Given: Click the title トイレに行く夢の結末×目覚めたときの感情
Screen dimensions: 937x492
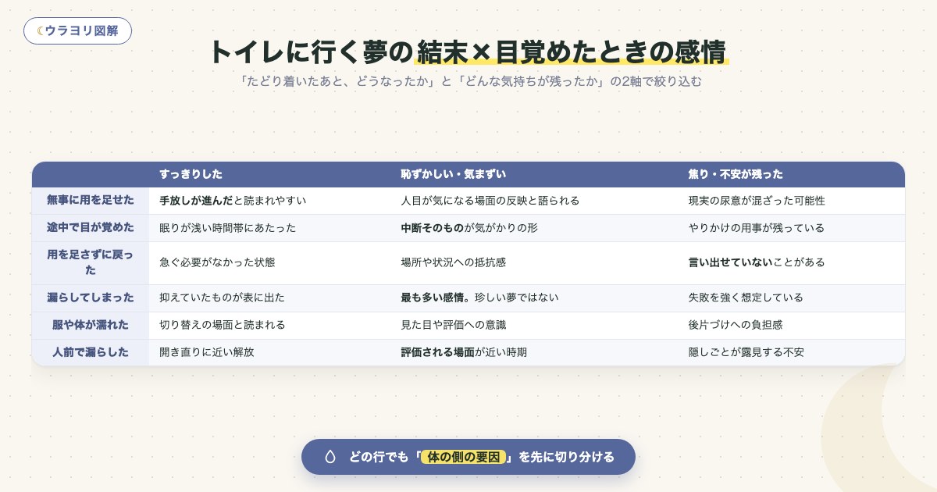Looking at the screenshot, I should pos(468,52).
